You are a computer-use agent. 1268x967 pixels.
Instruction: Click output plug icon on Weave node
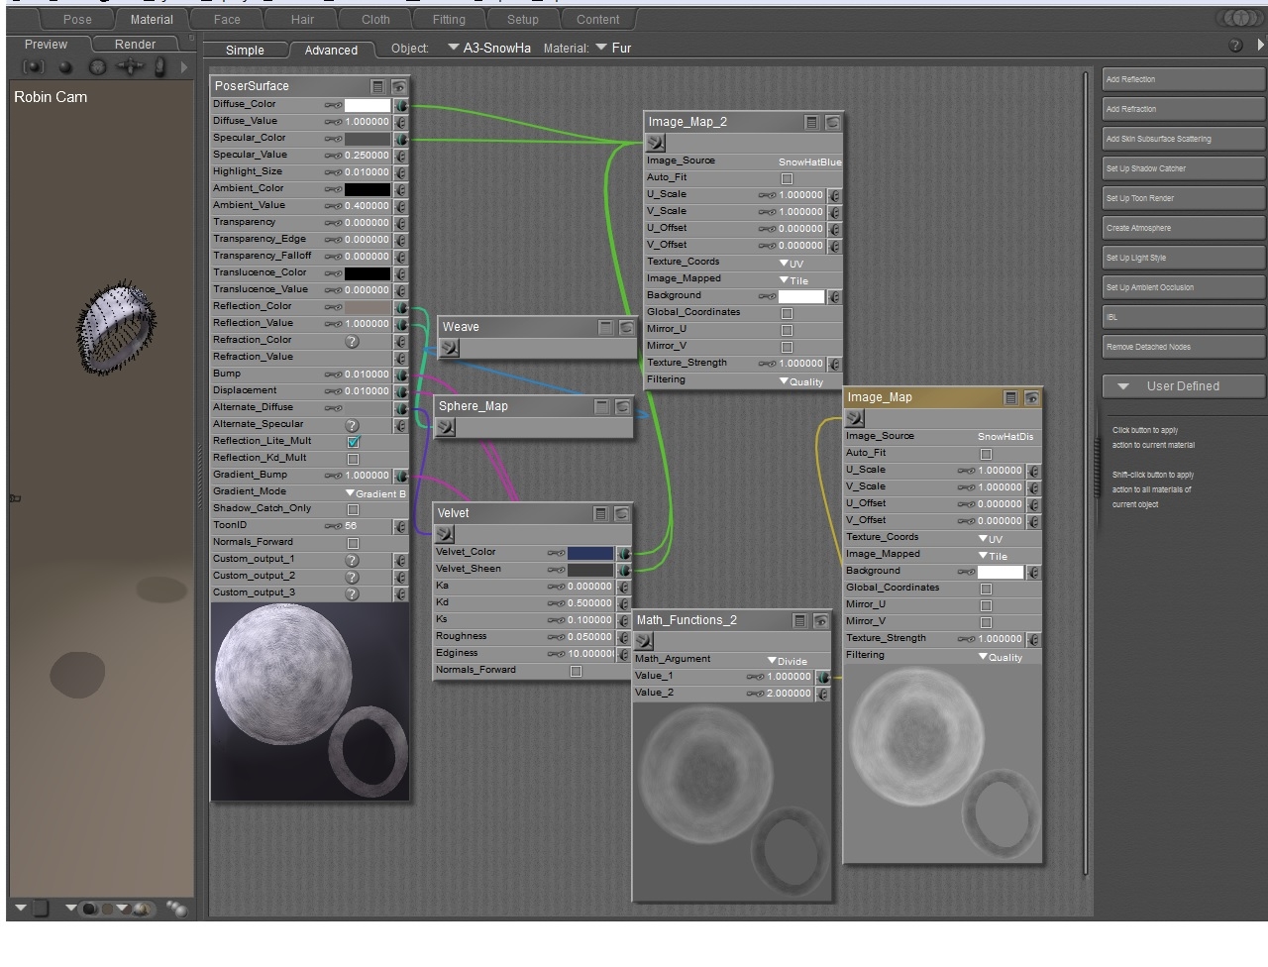450,348
